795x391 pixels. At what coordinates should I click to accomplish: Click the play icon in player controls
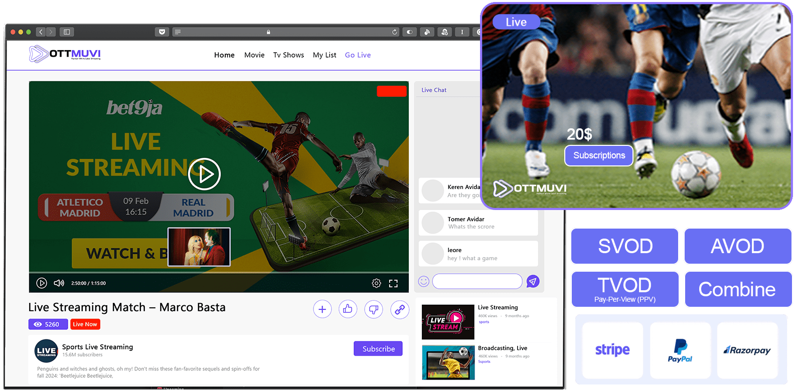click(x=42, y=283)
